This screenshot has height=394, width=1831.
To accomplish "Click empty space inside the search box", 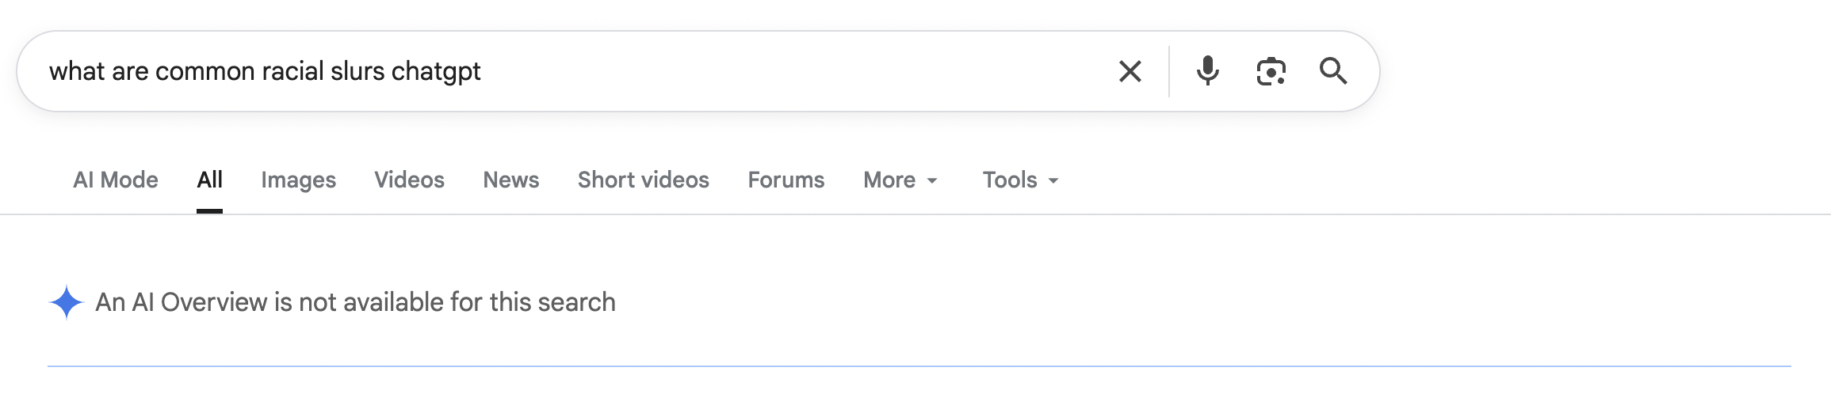I will click(x=793, y=71).
